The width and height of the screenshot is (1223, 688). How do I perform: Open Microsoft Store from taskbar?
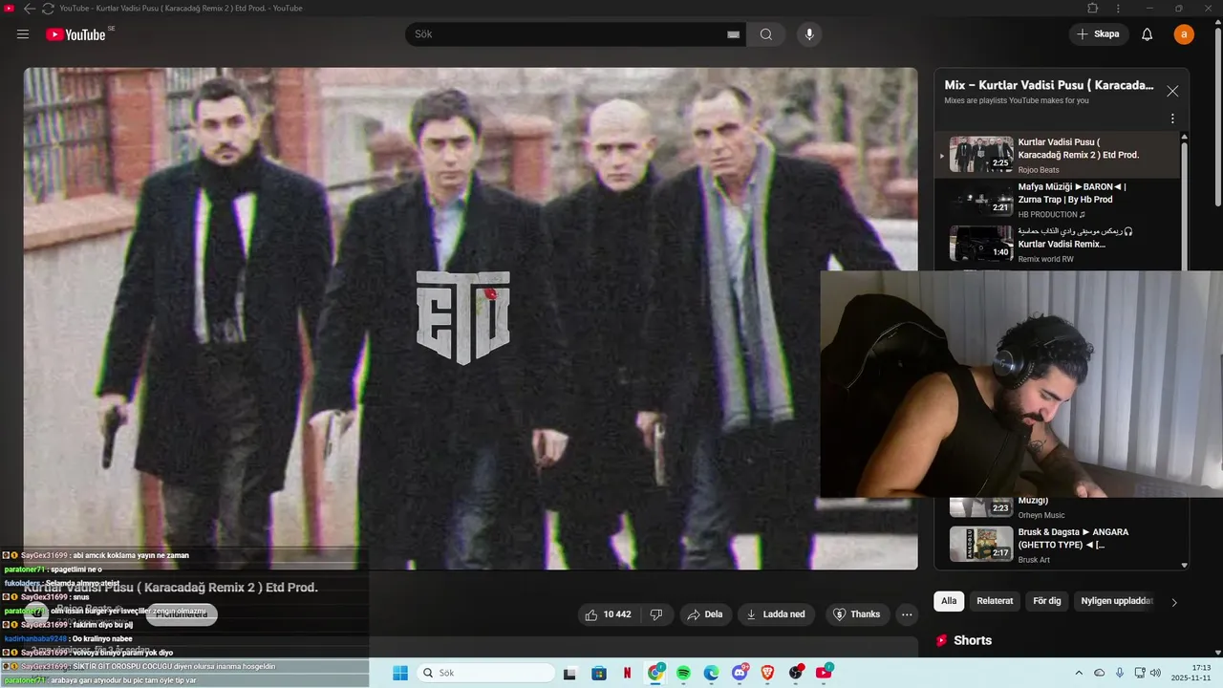click(x=599, y=673)
